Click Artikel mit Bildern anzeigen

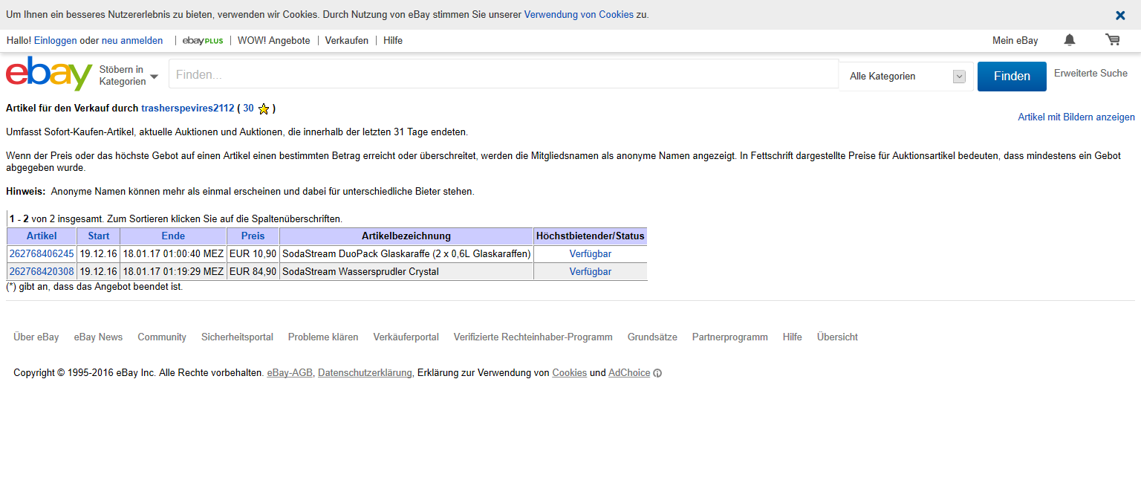[1076, 117]
